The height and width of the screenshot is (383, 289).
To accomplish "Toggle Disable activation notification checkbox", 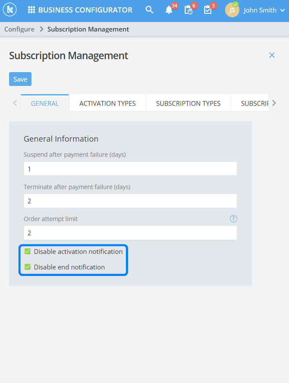I will tap(28, 251).
